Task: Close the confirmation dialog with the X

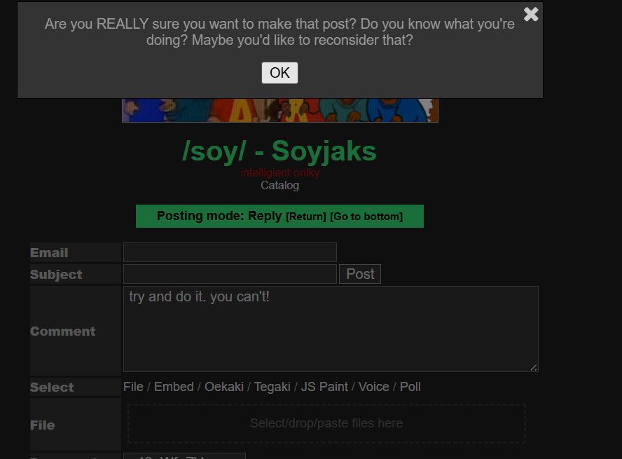Action: [x=531, y=14]
